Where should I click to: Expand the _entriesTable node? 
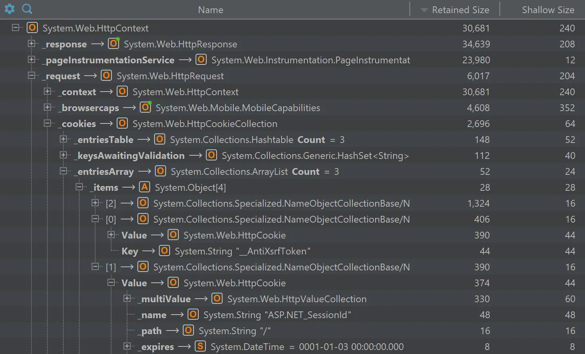click(63, 139)
